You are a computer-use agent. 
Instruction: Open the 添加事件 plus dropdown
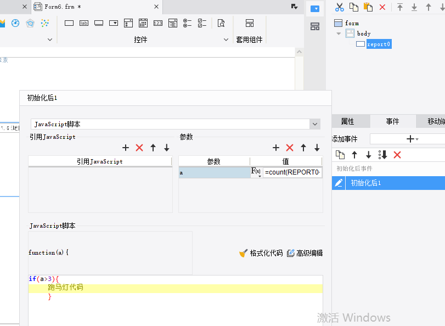coord(412,139)
